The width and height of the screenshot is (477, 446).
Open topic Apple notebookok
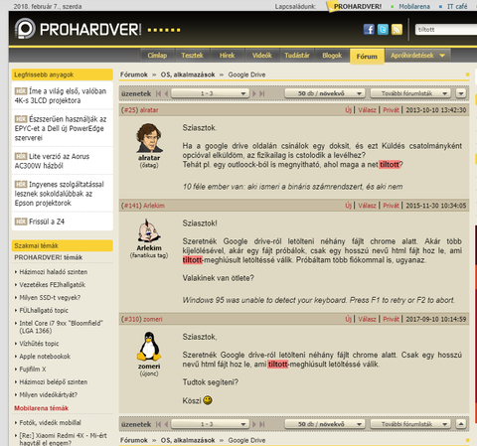(45, 357)
